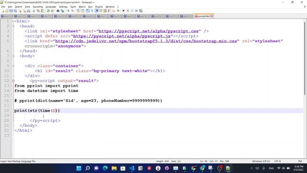Image resolution: width=307 pixels, height=173 pixels.
Task: Click Windows (CR LF) in status bar
Action: click(261, 161)
